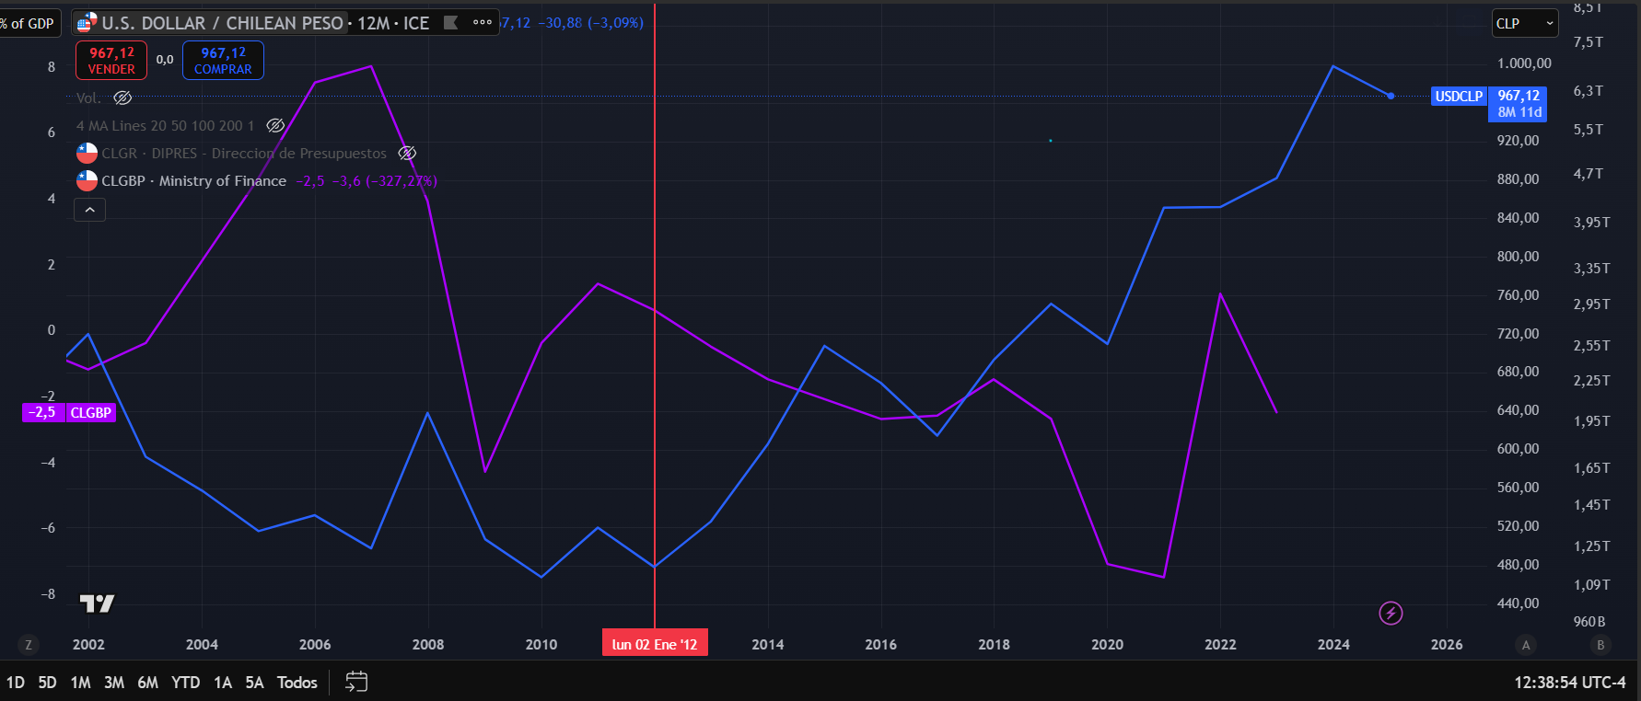Click the U.S. Dollar / Chilean Peso title

click(x=221, y=23)
